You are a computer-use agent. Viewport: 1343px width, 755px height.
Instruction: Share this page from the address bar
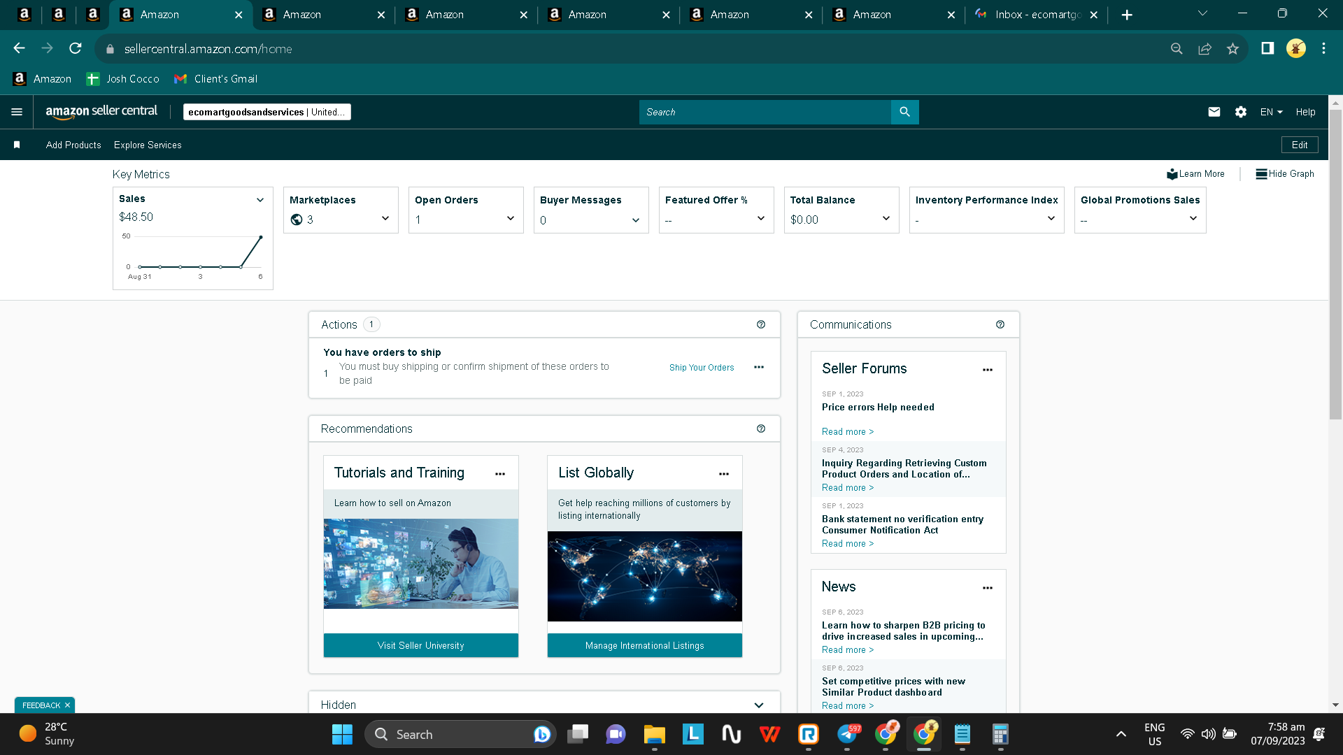[1205, 48]
